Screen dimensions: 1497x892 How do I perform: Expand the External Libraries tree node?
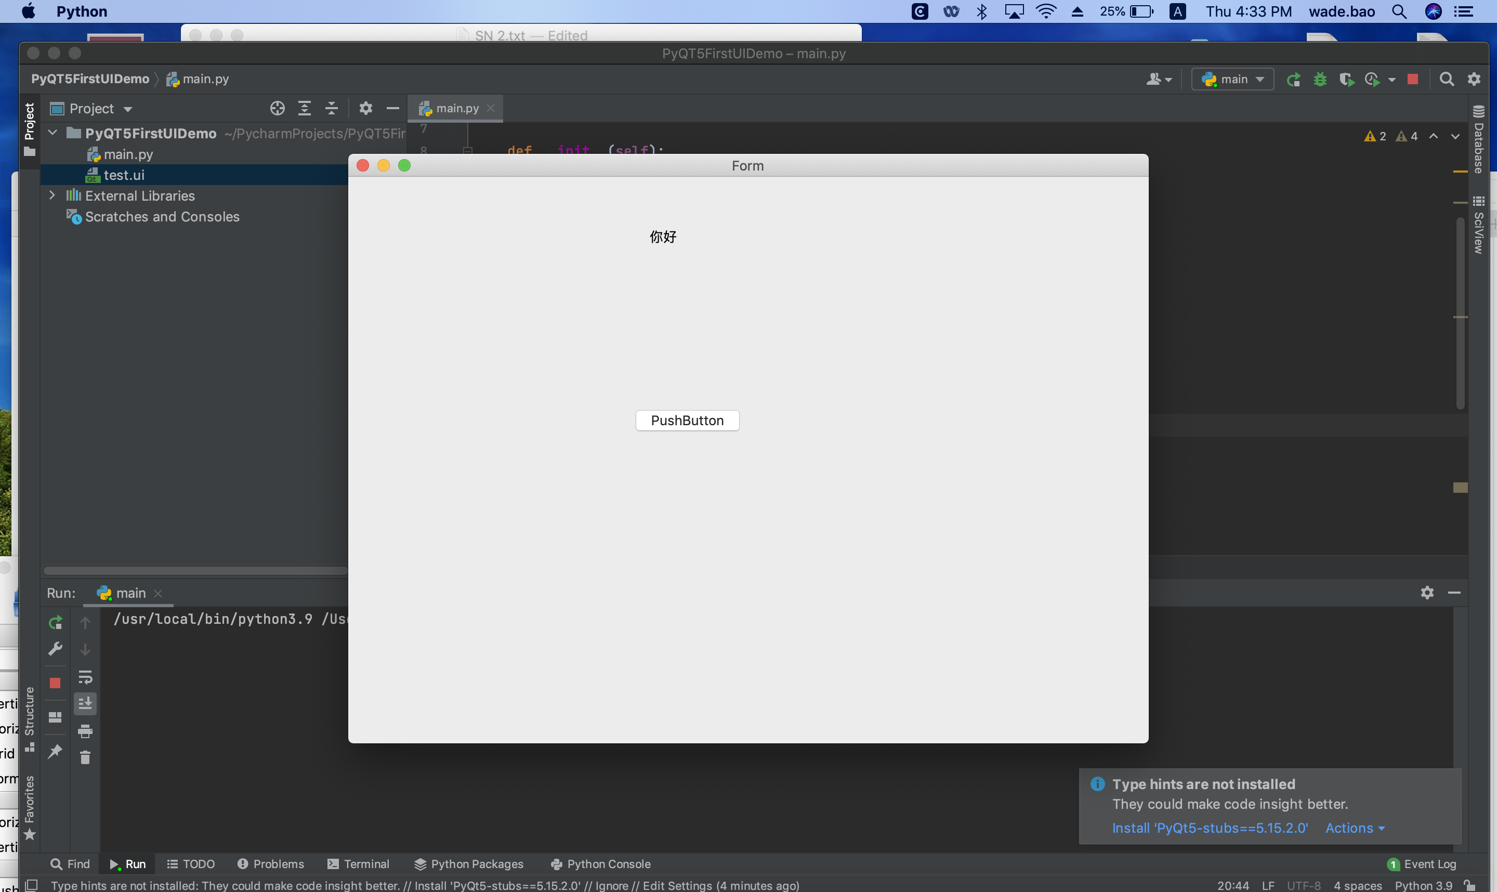[x=52, y=195]
